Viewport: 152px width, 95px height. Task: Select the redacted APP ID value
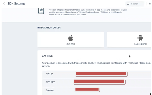tap(101, 73)
